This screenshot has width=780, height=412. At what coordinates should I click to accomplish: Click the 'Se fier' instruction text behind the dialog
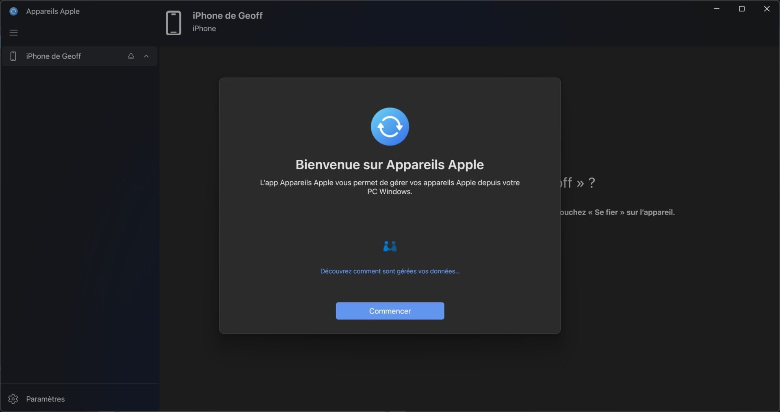tap(617, 212)
